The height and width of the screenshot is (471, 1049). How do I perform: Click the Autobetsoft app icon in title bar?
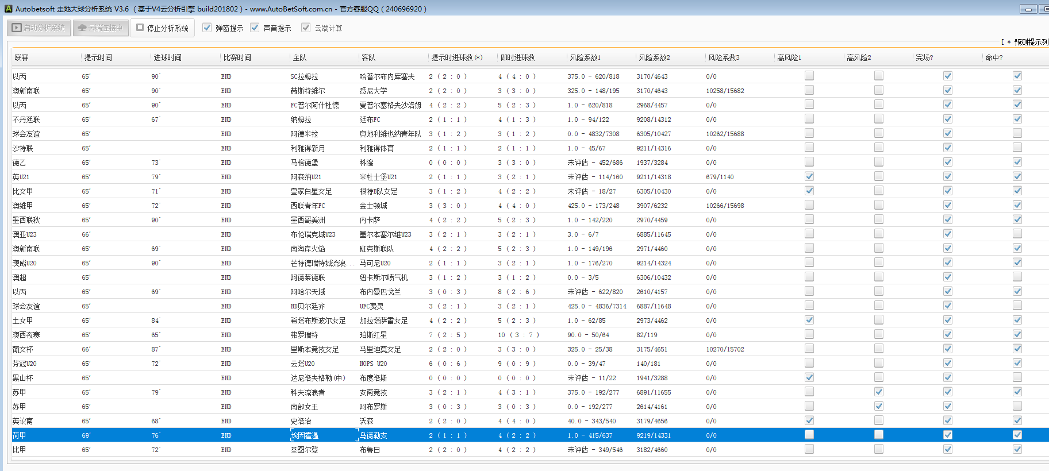pos(8,9)
